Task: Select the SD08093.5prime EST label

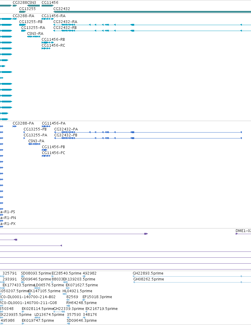Action: point(36,273)
